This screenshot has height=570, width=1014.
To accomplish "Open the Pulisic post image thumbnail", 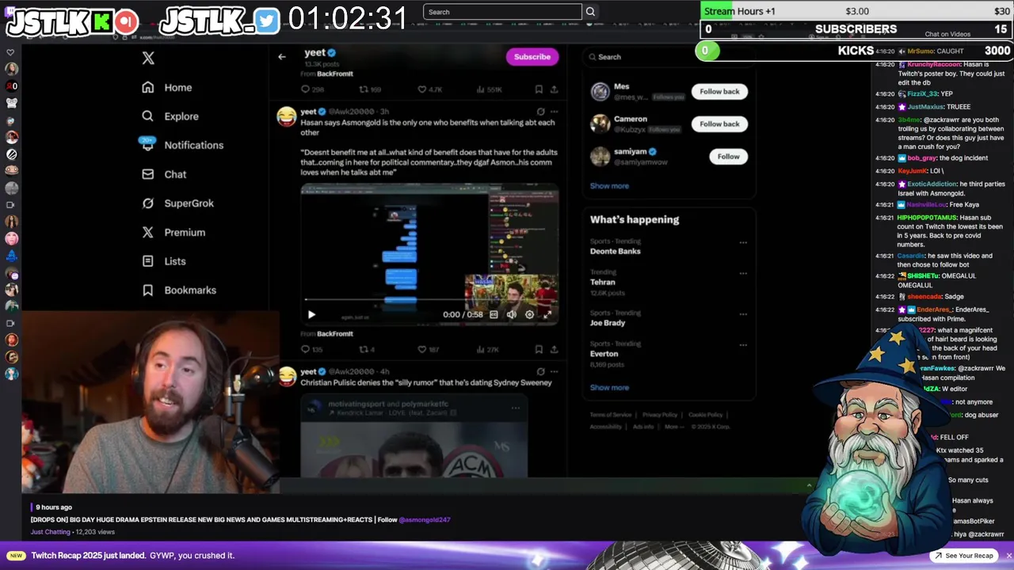I will point(414,437).
